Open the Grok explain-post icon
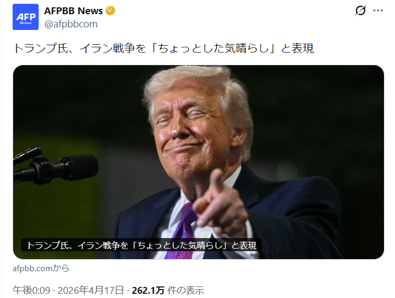The width and height of the screenshot is (395, 298). click(x=360, y=11)
